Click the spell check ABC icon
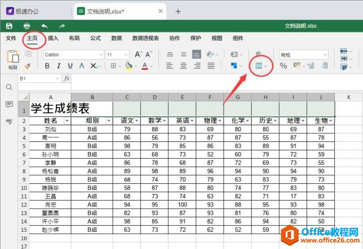This screenshot has width=363, height=249. 9,121
